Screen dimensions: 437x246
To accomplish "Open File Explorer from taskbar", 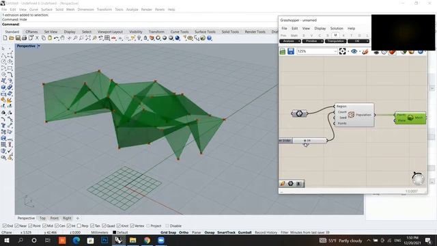I will point(132,240).
